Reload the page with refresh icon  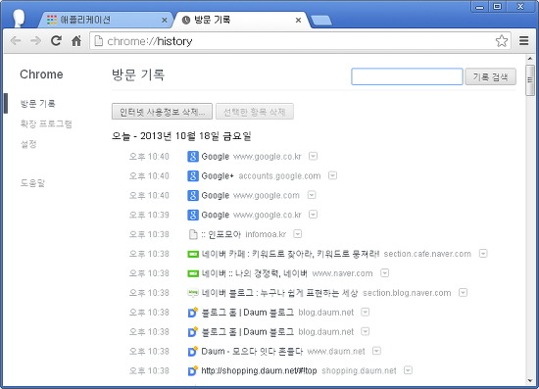pyautogui.click(x=56, y=41)
